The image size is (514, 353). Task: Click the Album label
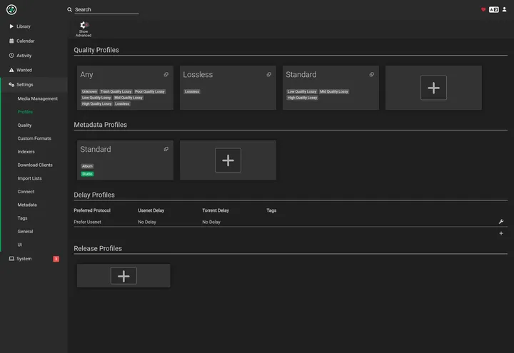(87, 166)
